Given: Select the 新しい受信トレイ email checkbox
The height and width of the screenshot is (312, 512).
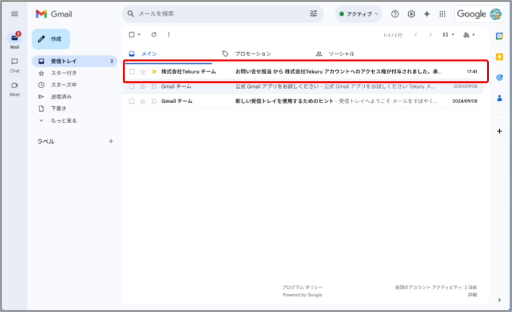Looking at the screenshot, I should [x=131, y=101].
